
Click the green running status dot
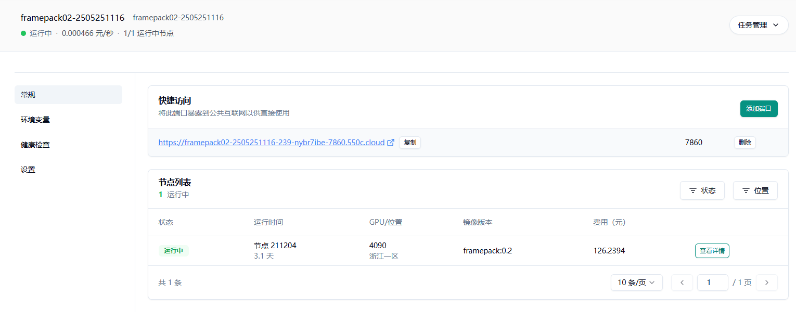23,33
